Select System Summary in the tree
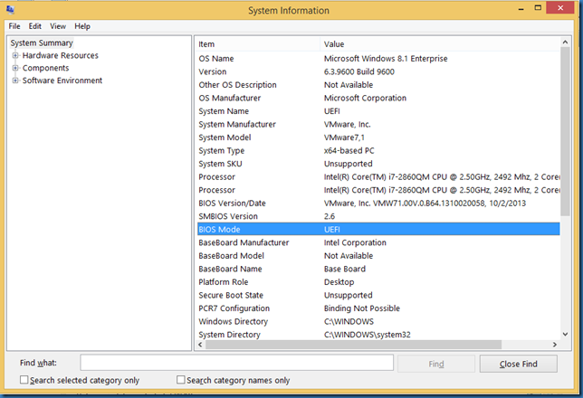583x398 pixels. coord(42,43)
